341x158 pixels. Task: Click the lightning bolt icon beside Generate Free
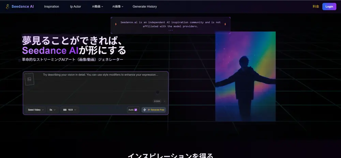click(x=145, y=110)
